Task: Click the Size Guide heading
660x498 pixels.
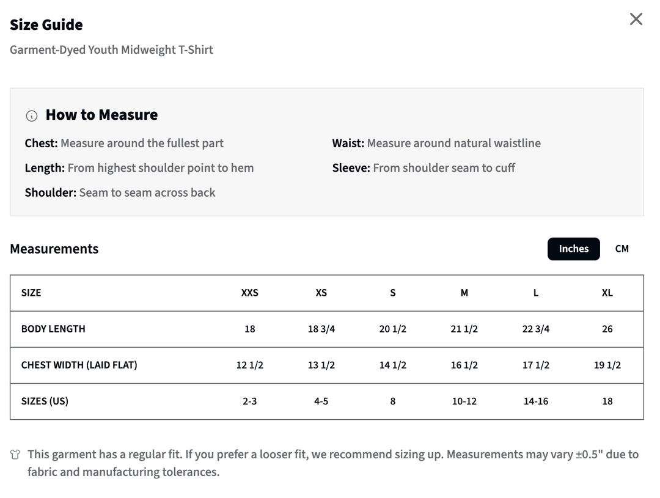Action: click(46, 25)
